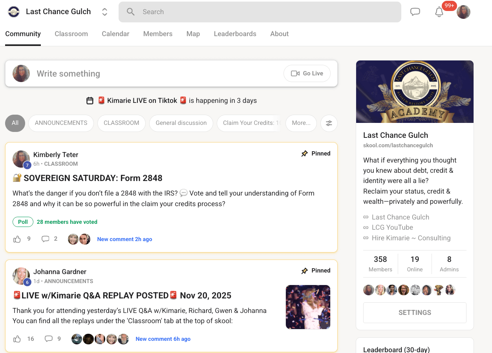Select the All category filter
Image resolution: width=492 pixels, height=353 pixels.
pyautogui.click(x=15, y=123)
